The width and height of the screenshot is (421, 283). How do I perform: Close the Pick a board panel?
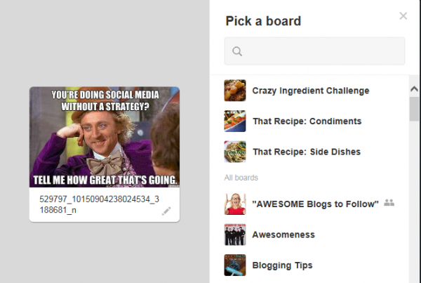tap(403, 16)
